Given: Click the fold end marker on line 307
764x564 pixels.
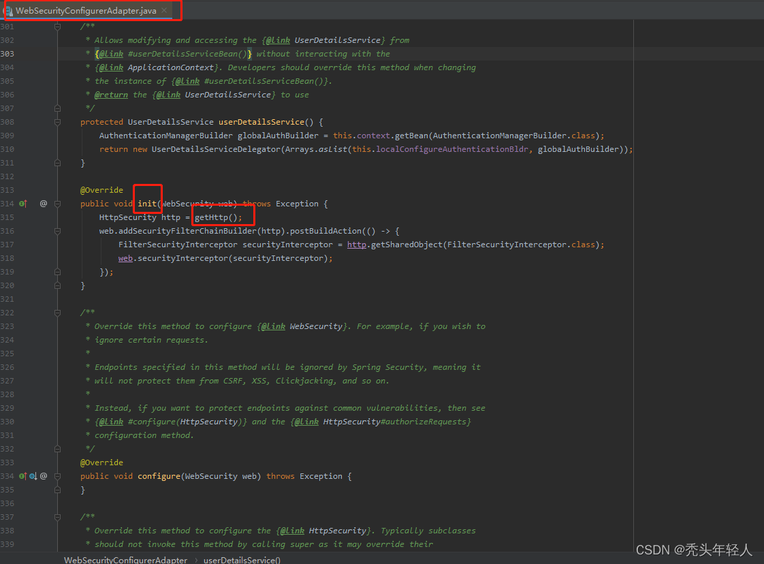Looking at the screenshot, I should [x=57, y=108].
